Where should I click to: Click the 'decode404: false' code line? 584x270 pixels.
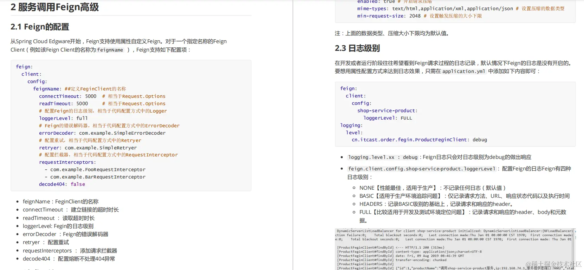(x=62, y=184)
